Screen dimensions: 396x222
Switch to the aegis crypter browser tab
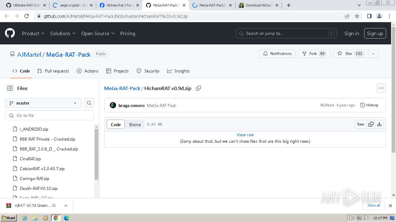click(73, 5)
